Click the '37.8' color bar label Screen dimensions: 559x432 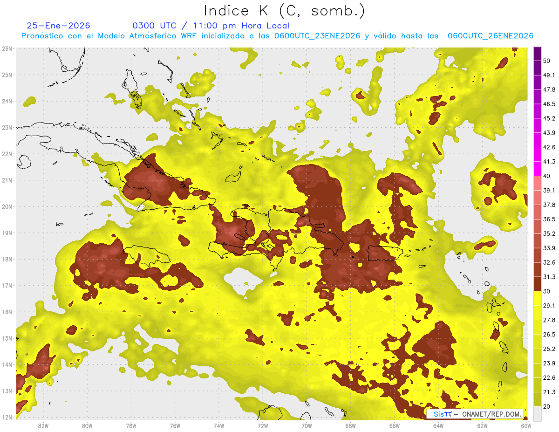point(549,205)
